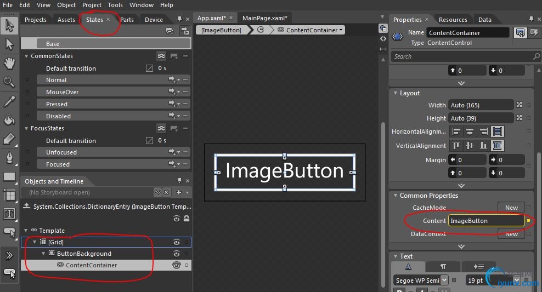This screenshot has height=292, width=542.
Task: Open the Segoe WP Semi font dropdown
Action: pyautogui.click(x=444, y=280)
